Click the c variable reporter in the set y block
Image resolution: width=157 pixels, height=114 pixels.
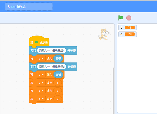58,83
